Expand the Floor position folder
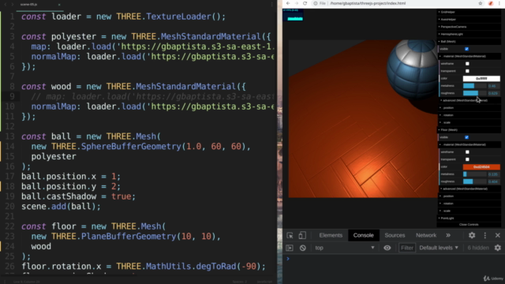 pyautogui.click(x=470, y=196)
